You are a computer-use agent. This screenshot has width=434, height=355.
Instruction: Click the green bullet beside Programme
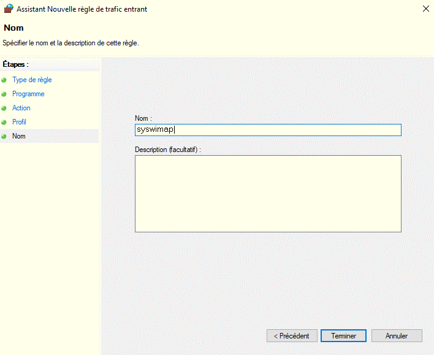4,94
